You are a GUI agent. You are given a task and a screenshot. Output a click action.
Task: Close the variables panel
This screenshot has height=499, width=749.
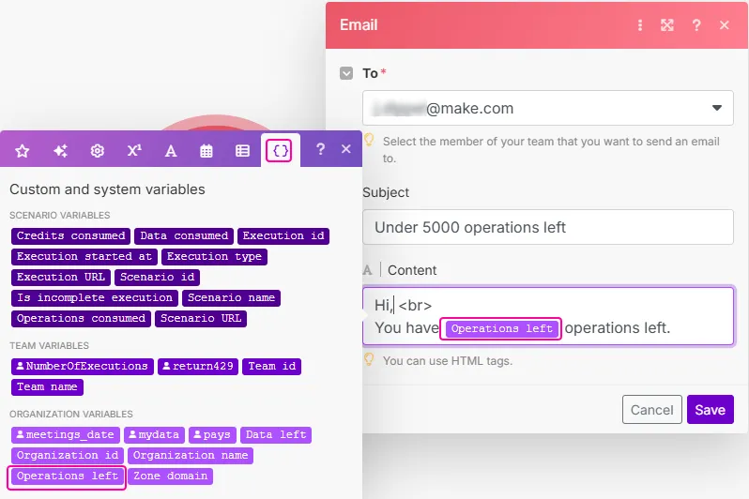(x=345, y=149)
